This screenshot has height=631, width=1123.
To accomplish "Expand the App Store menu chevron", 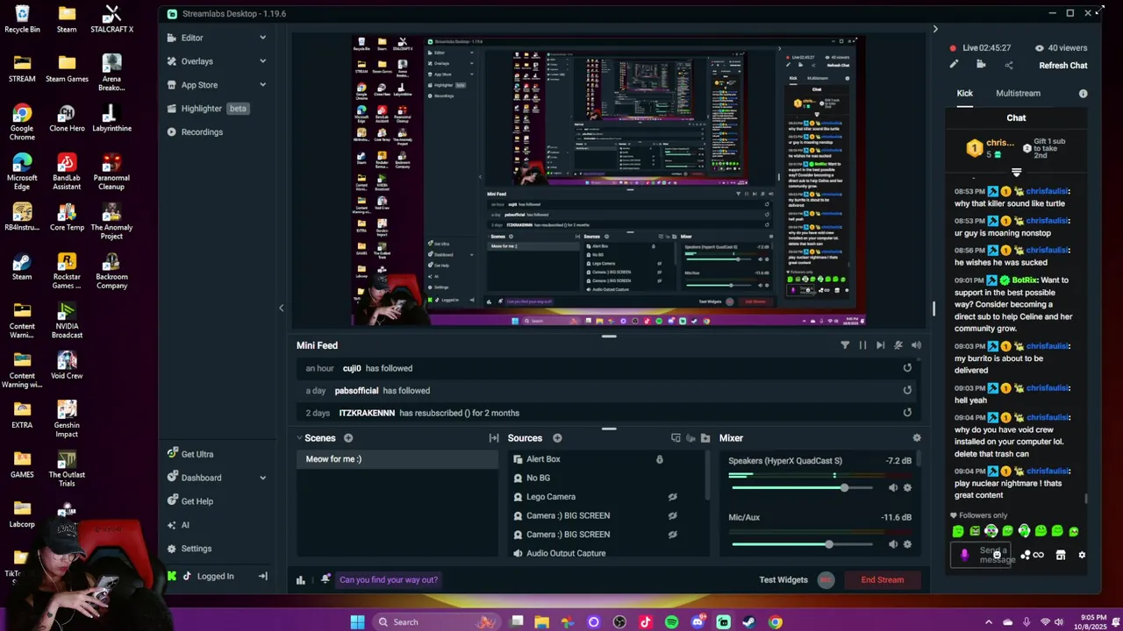I will pyautogui.click(x=262, y=85).
